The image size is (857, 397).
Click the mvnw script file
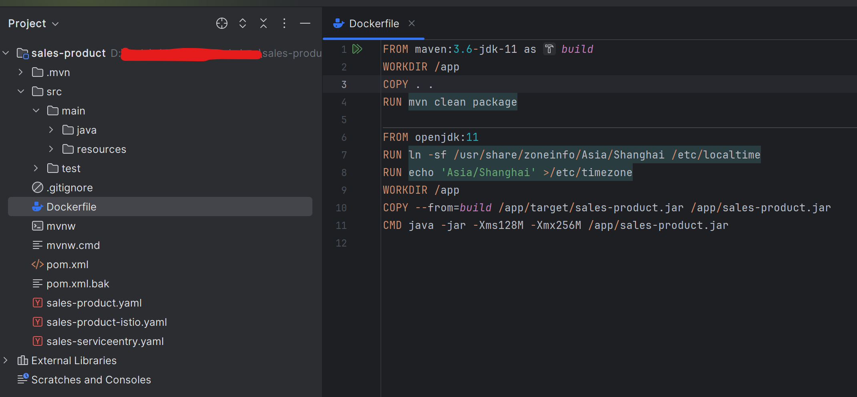(x=61, y=226)
